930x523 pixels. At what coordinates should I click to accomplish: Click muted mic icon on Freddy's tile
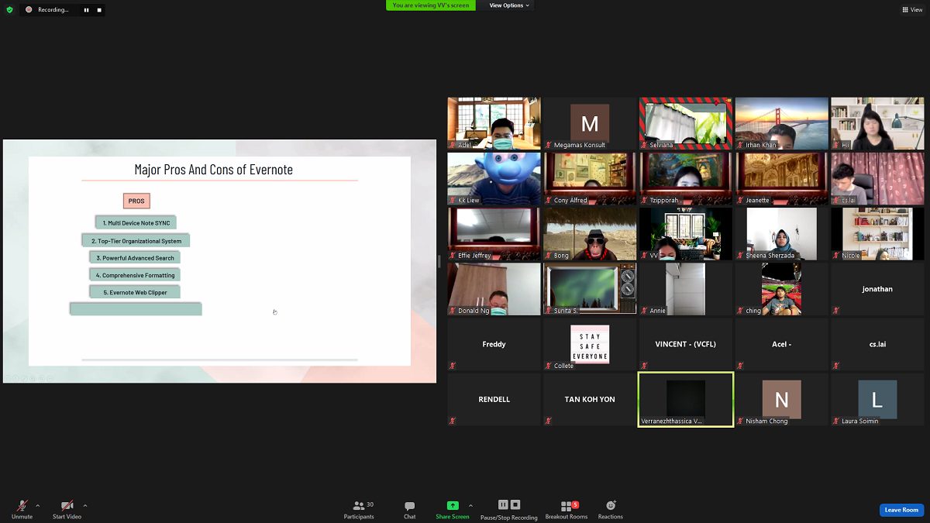click(x=453, y=366)
